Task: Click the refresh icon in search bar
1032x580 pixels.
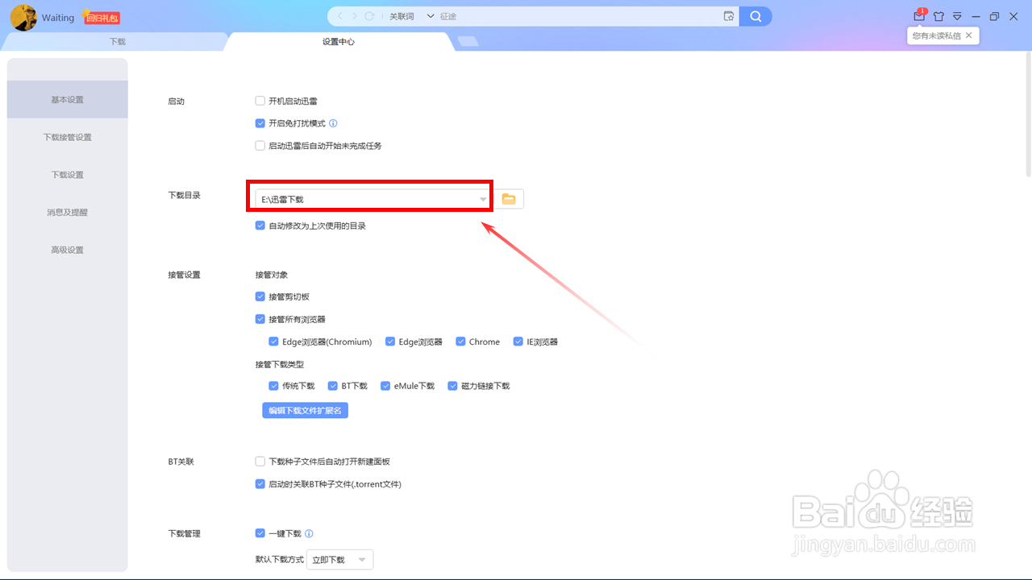Action: pyautogui.click(x=369, y=16)
